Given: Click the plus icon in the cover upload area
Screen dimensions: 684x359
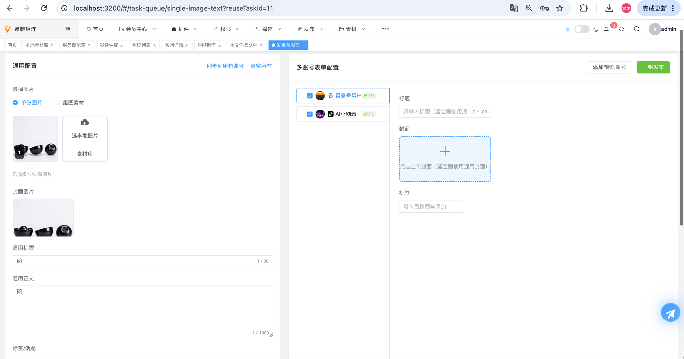Looking at the screenshot, I should coord(445,151).
